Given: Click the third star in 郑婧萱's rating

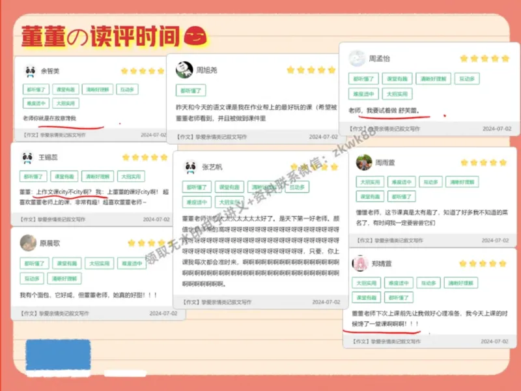Looking at the screenshot, I should tap(483, 264).
